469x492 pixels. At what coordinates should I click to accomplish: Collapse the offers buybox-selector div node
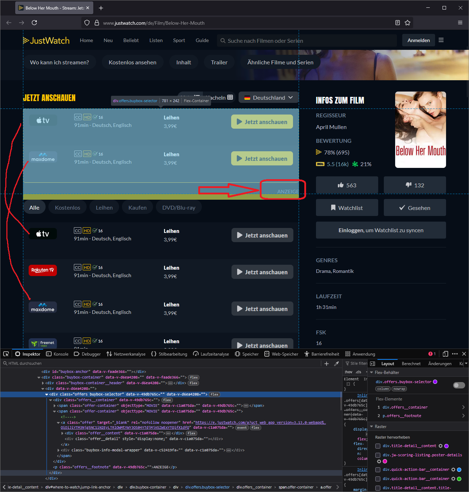pyautogui.click(x=47, y=394)
